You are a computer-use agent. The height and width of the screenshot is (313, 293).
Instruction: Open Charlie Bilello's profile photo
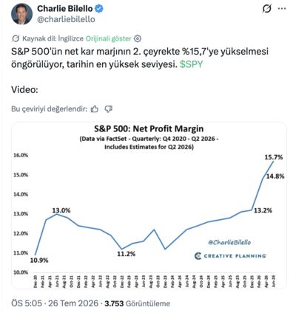point(21,14)
